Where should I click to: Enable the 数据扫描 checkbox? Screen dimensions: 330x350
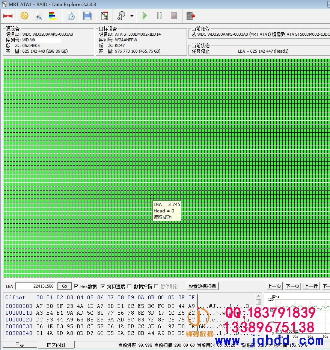(130, 286)
